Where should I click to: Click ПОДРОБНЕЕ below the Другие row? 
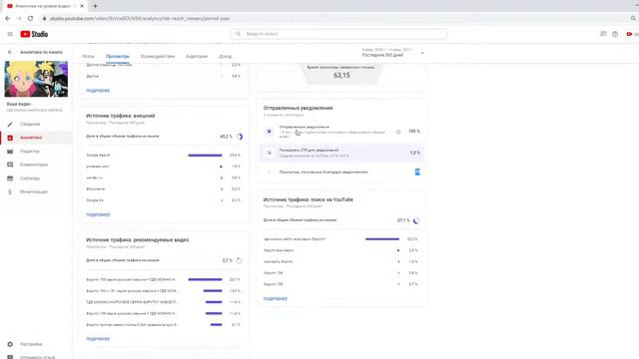coord(98,91)
